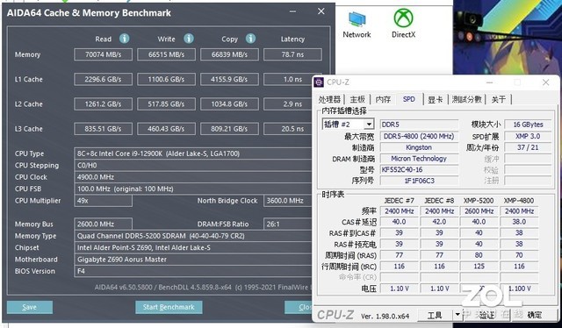
Task: Click the 验证 button in CPU-Z
Action: tap(486, 315)
